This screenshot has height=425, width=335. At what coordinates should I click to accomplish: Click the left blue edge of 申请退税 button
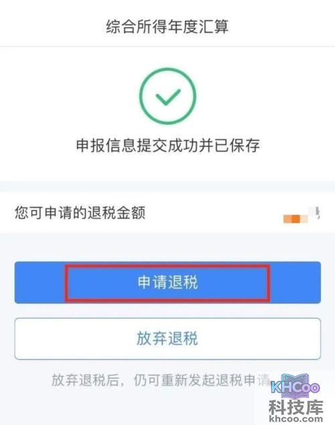pyautogui.click(x=40, y=282)
